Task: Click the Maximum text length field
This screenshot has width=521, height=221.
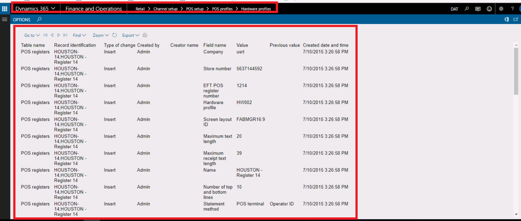Action: coord(218,139)
